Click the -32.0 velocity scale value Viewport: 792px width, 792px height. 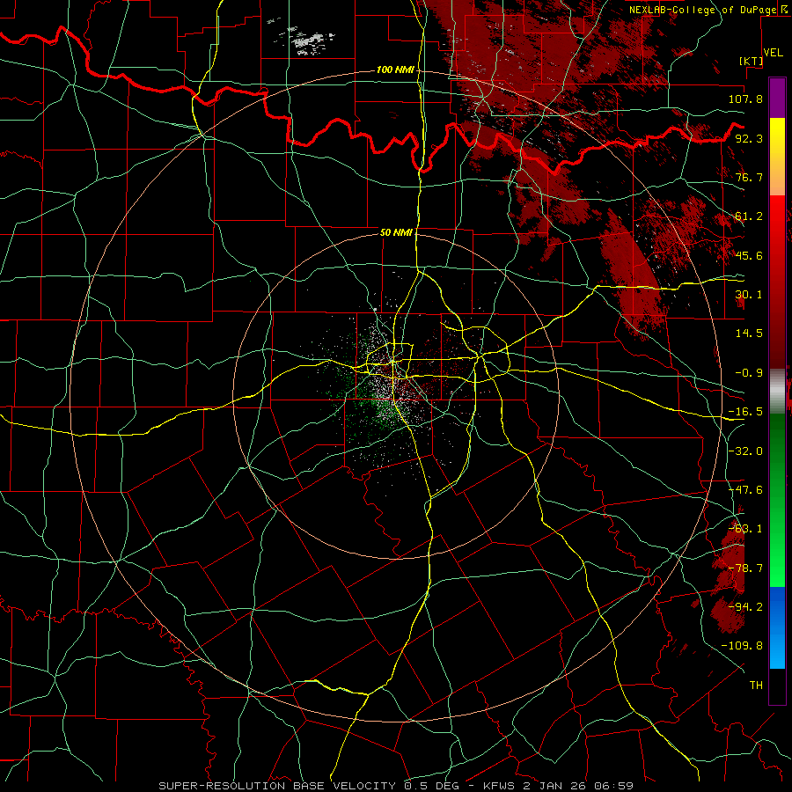(745, 451)
